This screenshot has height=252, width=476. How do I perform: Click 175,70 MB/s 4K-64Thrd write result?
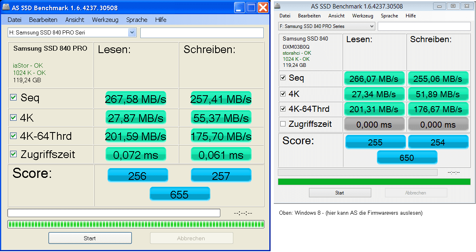click(x=221, y=136)
